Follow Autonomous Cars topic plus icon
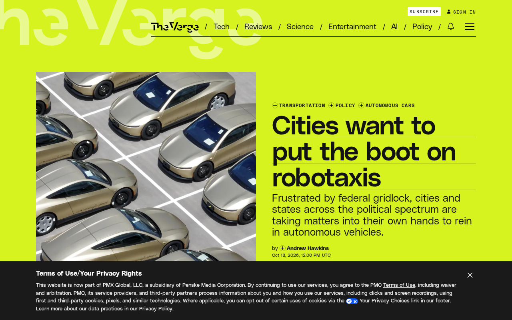512x320 pixels. click(361, 106)
